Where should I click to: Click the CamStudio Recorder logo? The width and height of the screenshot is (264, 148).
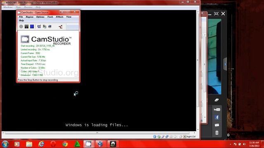(46, 40)
